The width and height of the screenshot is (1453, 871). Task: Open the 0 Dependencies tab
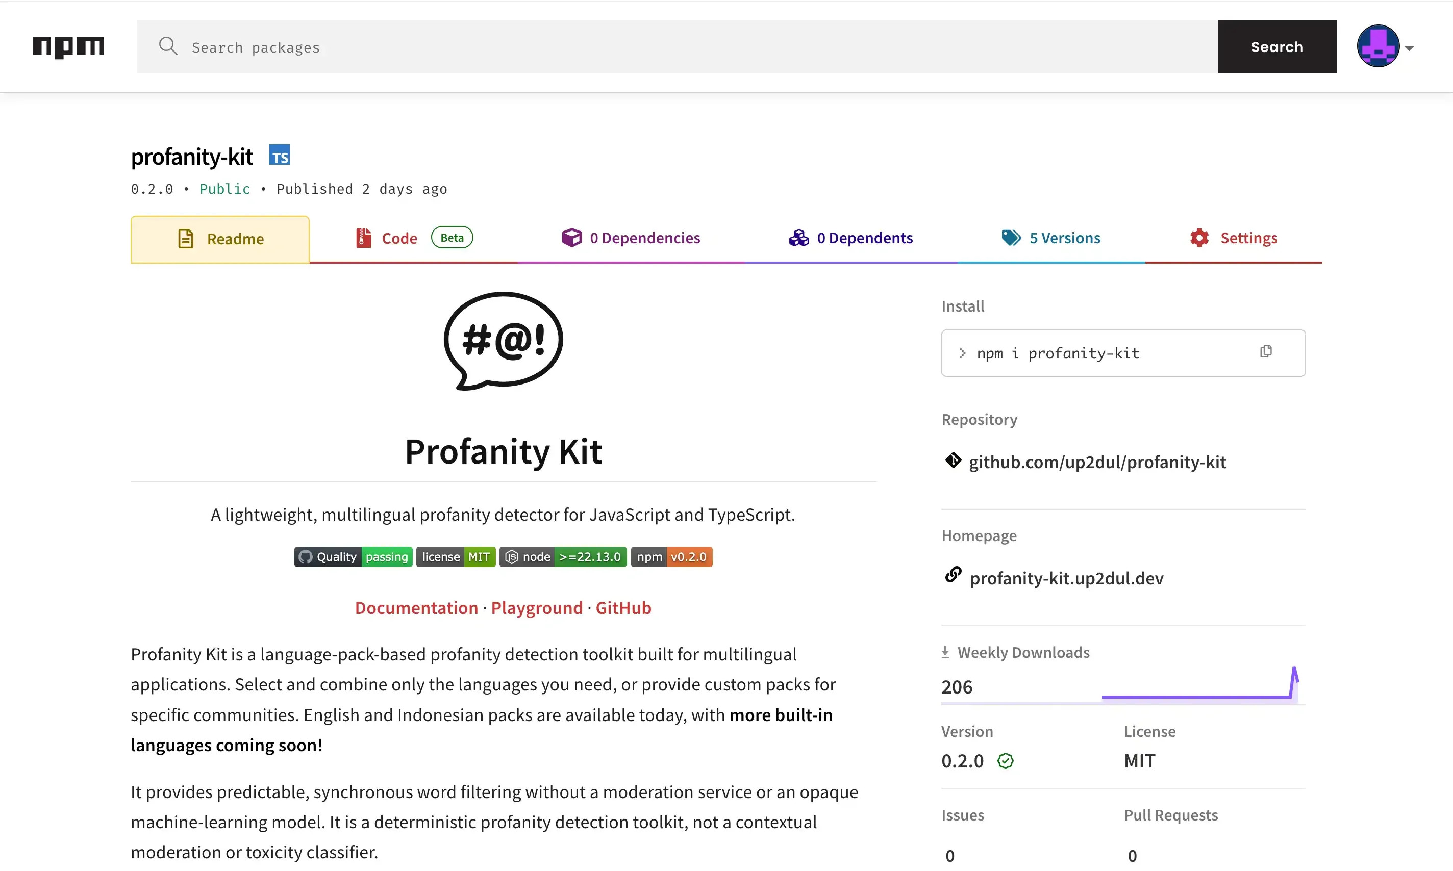pos(631,238)
